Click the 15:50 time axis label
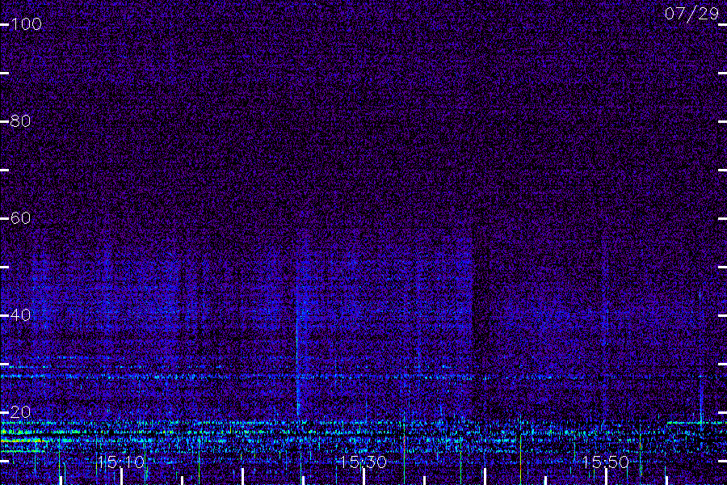 point(606,462)
